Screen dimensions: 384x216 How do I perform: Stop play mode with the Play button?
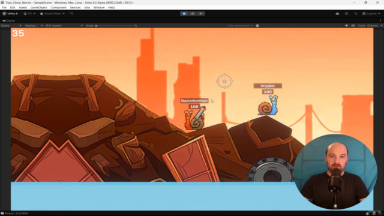184,13
